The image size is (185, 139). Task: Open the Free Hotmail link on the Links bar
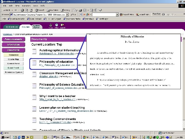[x=34, y=19]
